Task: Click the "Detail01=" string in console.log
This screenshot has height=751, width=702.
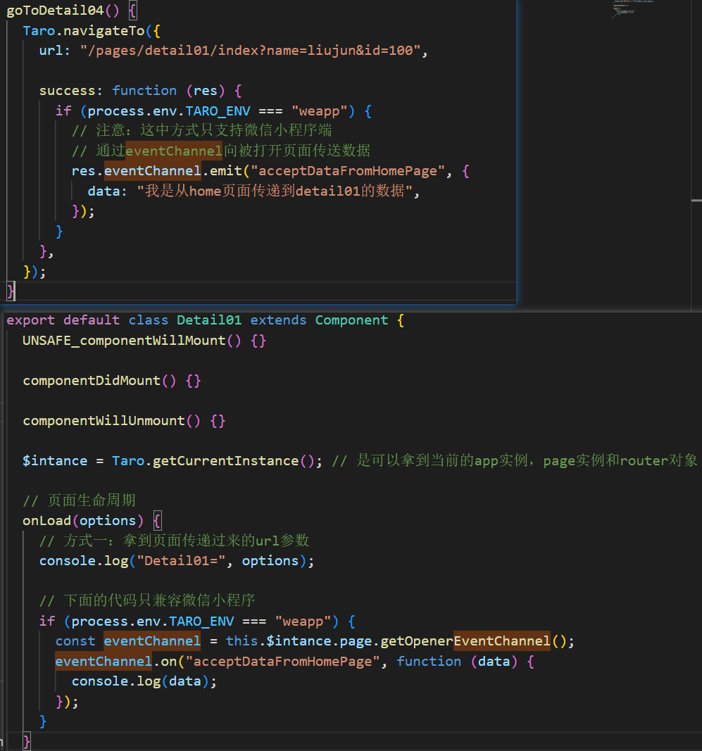Action: (x=181, y=561)
